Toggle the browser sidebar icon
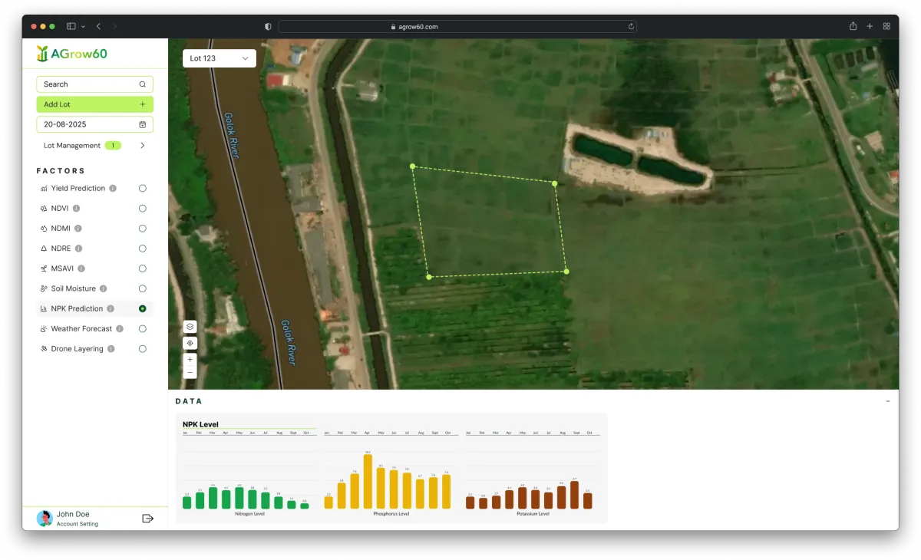This screenshot has width=921, height=560. (71, 26)
